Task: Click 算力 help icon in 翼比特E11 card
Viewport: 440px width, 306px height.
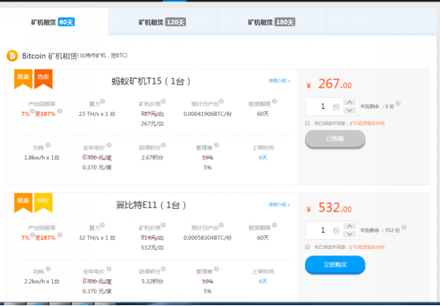Action: pyautogui.click(x=103, y=225)
